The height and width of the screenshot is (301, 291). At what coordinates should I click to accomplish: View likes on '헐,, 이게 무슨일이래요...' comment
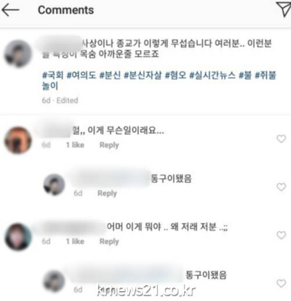click(x=75, y=145)
